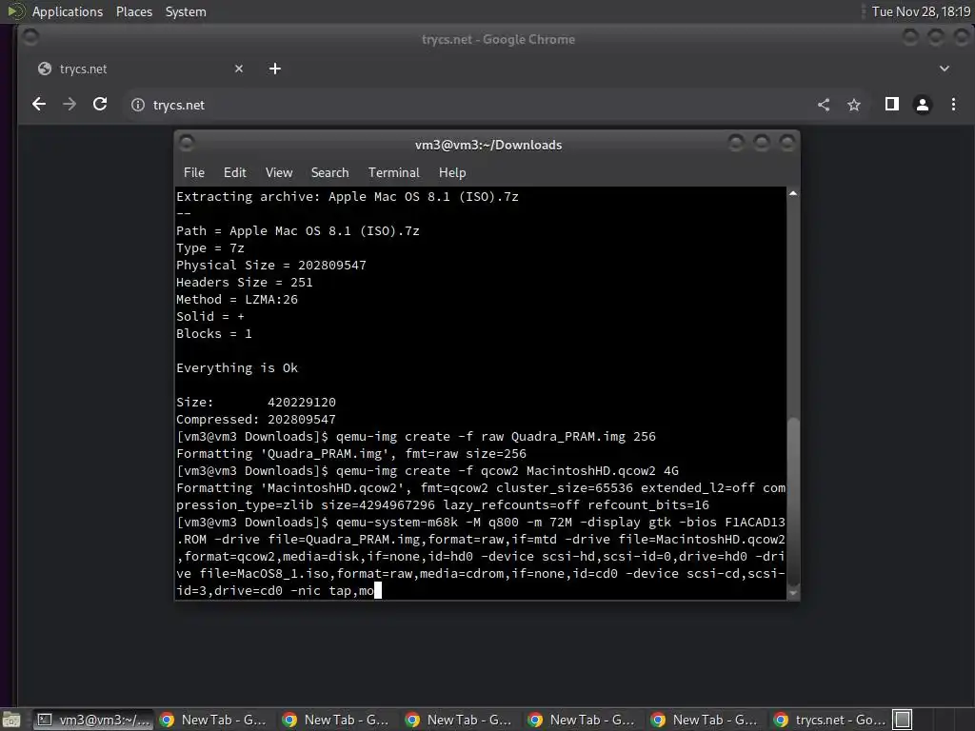The width and height of the screenshot is (975, 731).
Task: Reload the trycs.net page
Action: click(x=100, y=105)
